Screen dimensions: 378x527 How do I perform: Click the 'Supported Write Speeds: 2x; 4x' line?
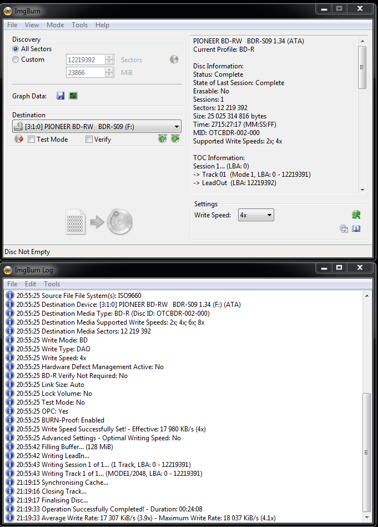[238, 141]
